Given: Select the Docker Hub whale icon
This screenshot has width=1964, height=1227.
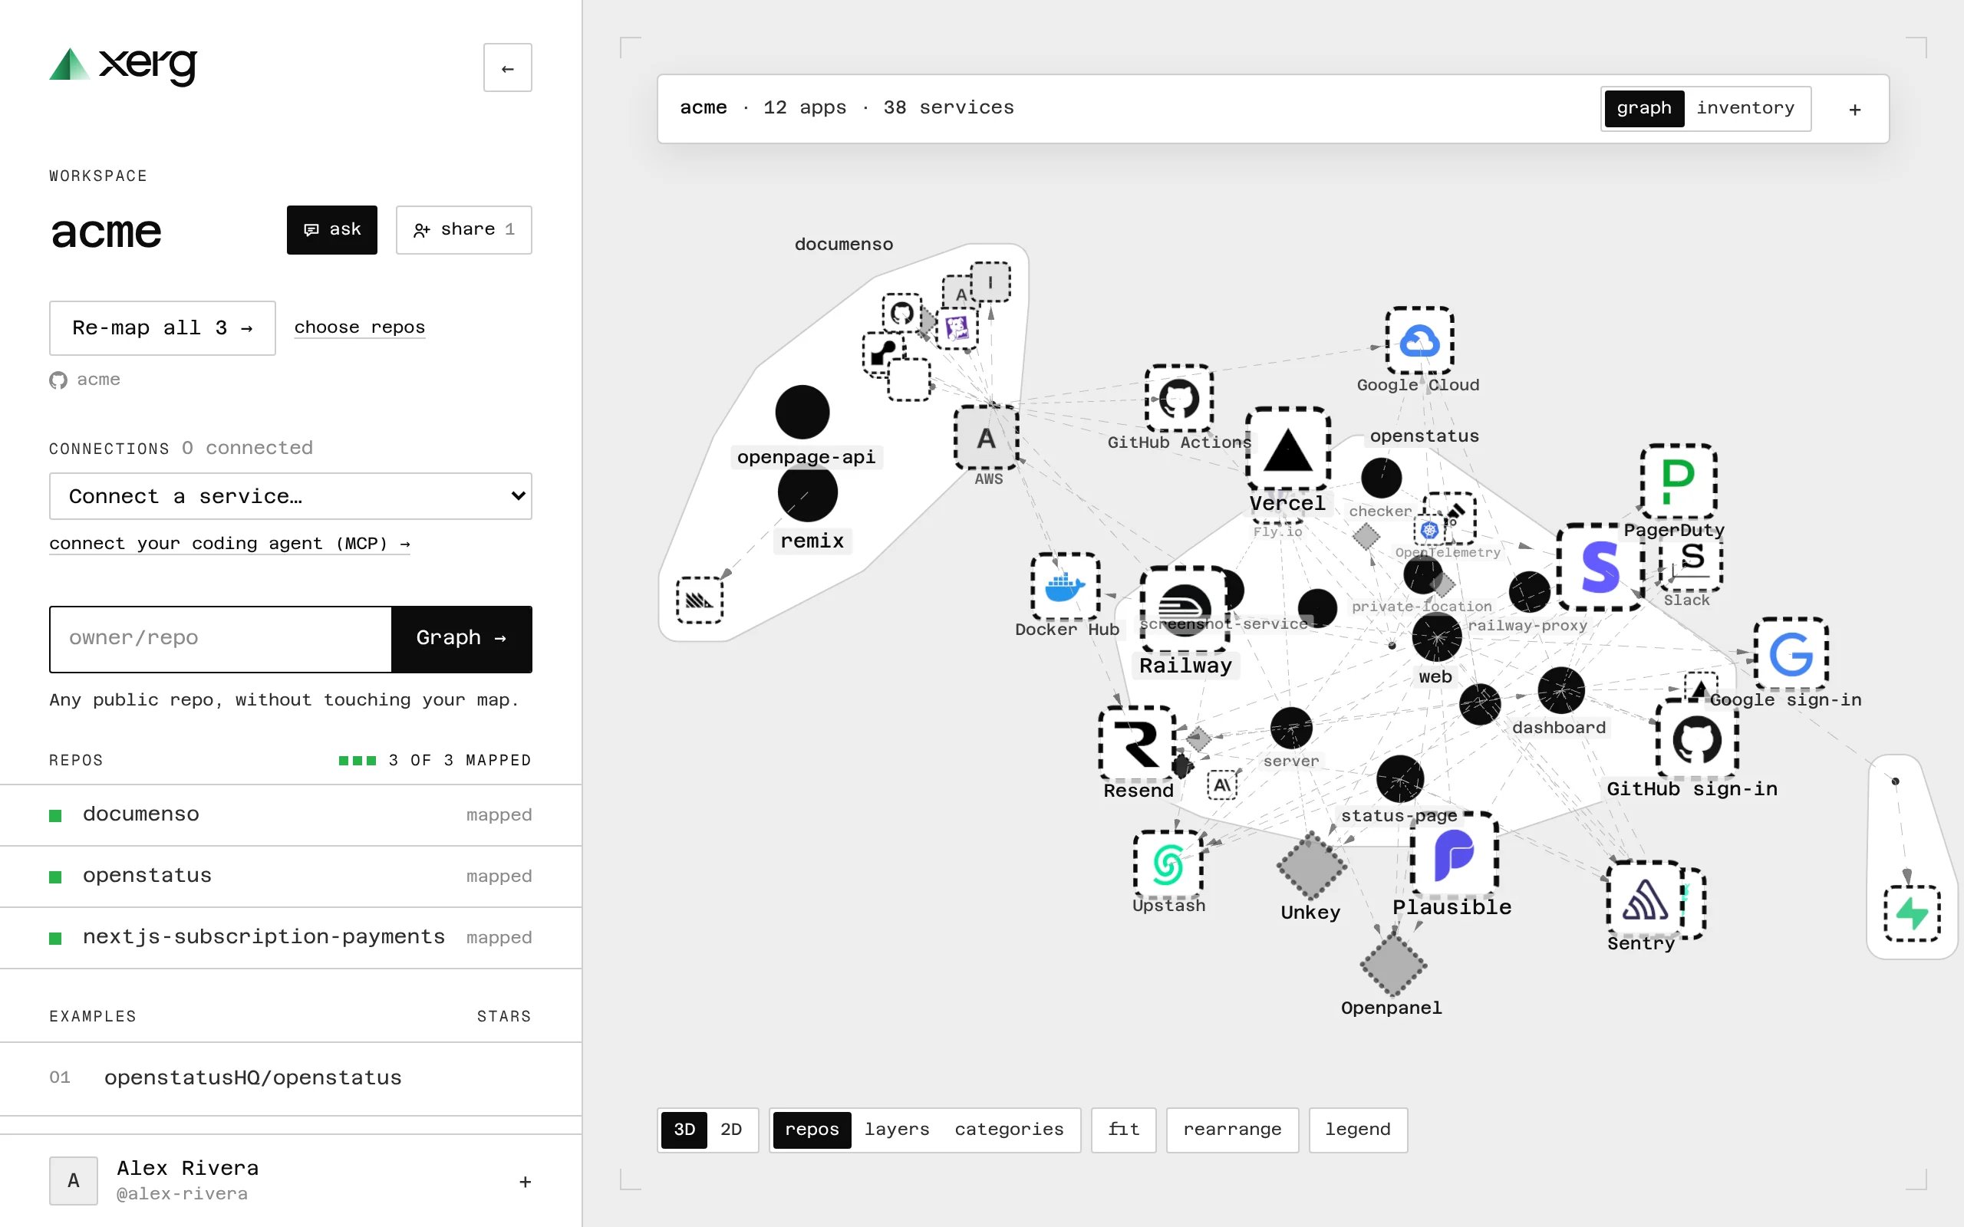Looking at the screenshot, I should (x=1065, y=587).
